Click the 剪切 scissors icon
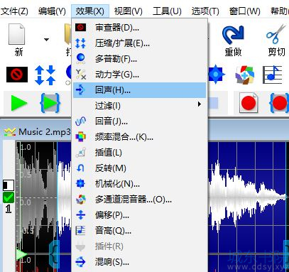The image size is (289, 272). point(276,34)
